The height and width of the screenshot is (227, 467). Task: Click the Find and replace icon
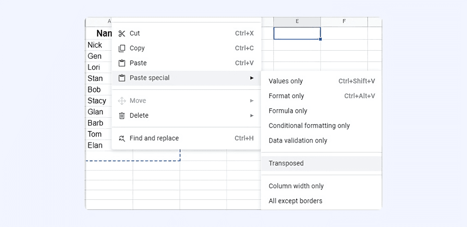pos(122,138)
